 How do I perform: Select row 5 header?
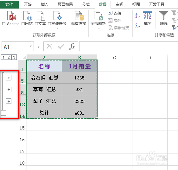(22, 78)
